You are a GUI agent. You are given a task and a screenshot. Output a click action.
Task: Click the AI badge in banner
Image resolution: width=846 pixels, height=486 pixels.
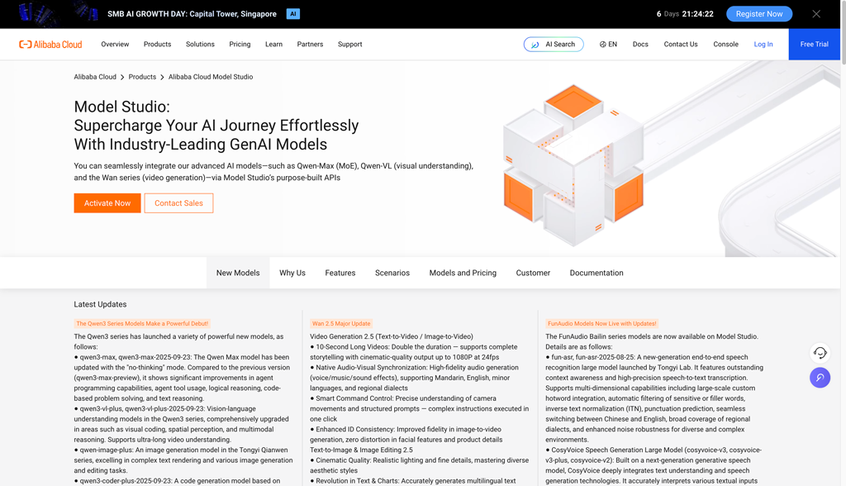292,14
